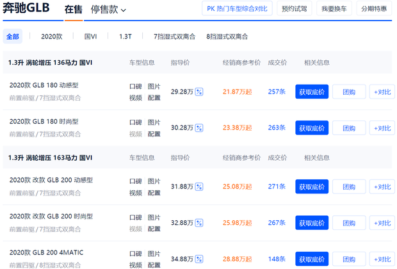Image resolution: width=397 pixels, height=269 pixels.
Task: Open the 148条 transaction prices
Action: pyautogui.click(x=277, y=259)
